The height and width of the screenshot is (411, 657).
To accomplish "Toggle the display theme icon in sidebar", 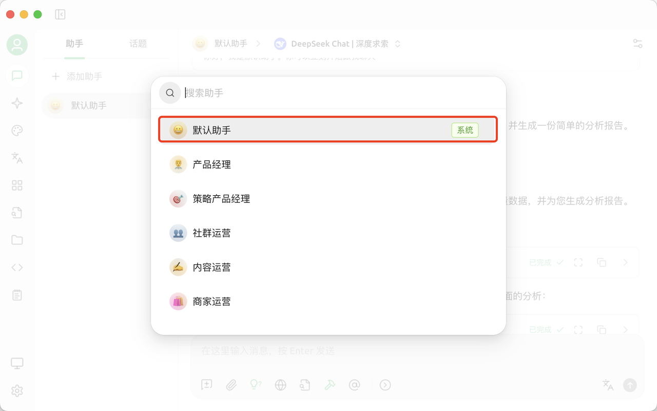I will click(17, 364).
